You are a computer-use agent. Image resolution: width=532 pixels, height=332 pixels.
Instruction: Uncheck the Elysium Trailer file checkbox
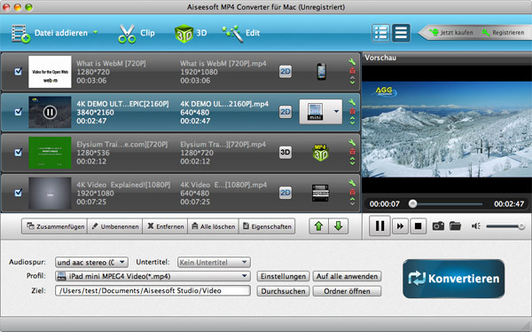pos(18,152)
